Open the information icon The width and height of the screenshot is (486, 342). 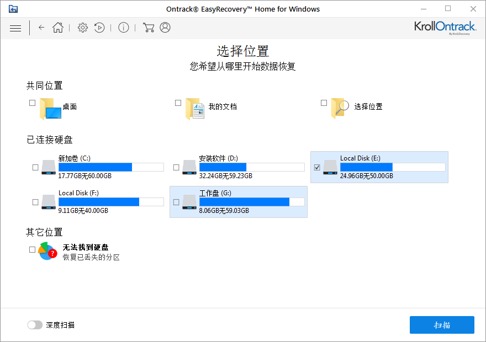pos(124,28)
